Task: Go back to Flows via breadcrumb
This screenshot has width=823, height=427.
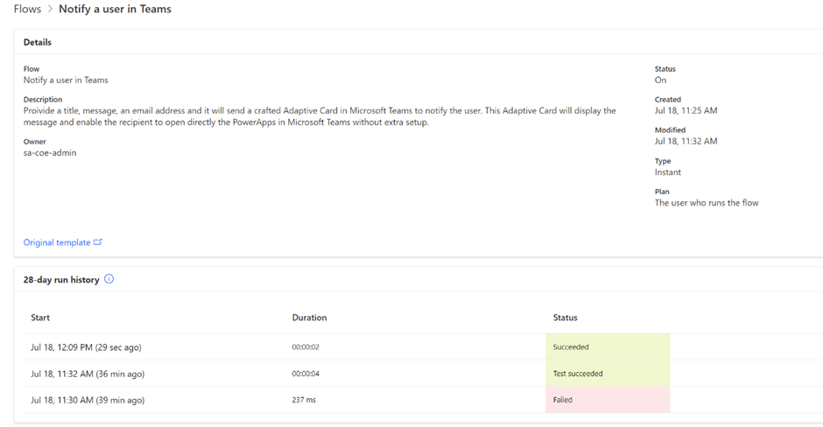Action: click(27, 10)
